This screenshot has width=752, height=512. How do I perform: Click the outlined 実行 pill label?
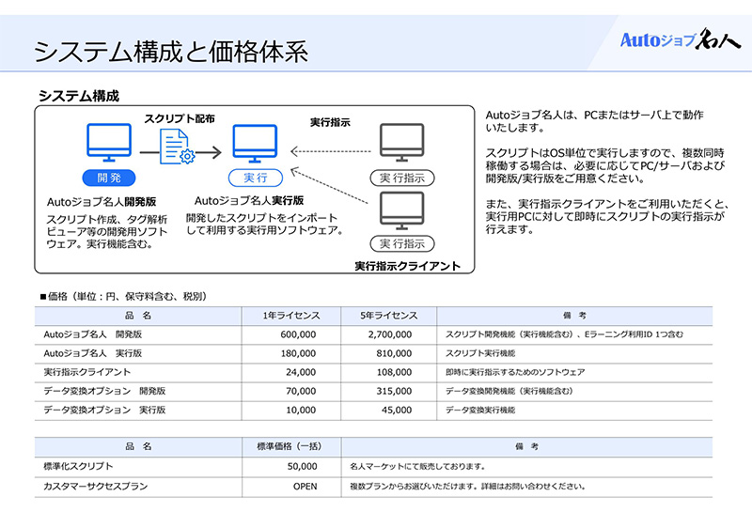[255, 178]
